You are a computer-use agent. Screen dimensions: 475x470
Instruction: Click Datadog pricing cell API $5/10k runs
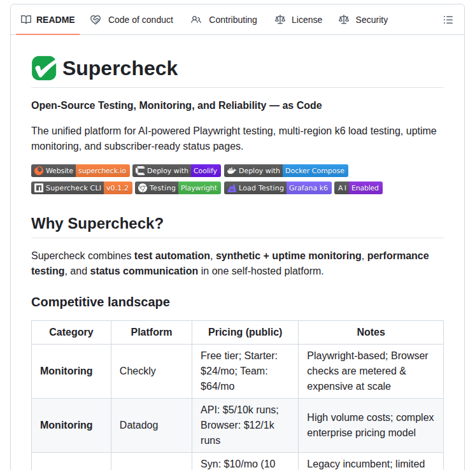click(x=245, y=425)
